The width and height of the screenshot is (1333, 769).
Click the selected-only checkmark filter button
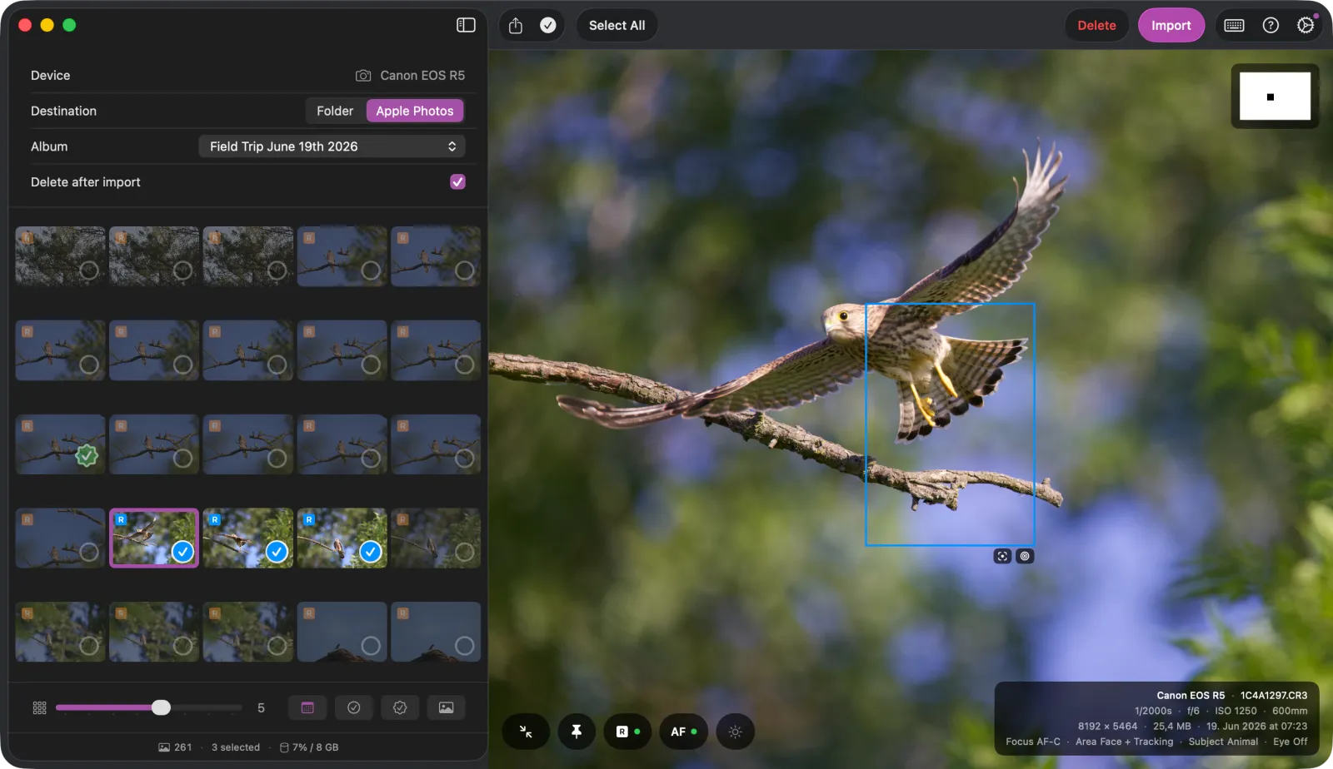point(353,707)
